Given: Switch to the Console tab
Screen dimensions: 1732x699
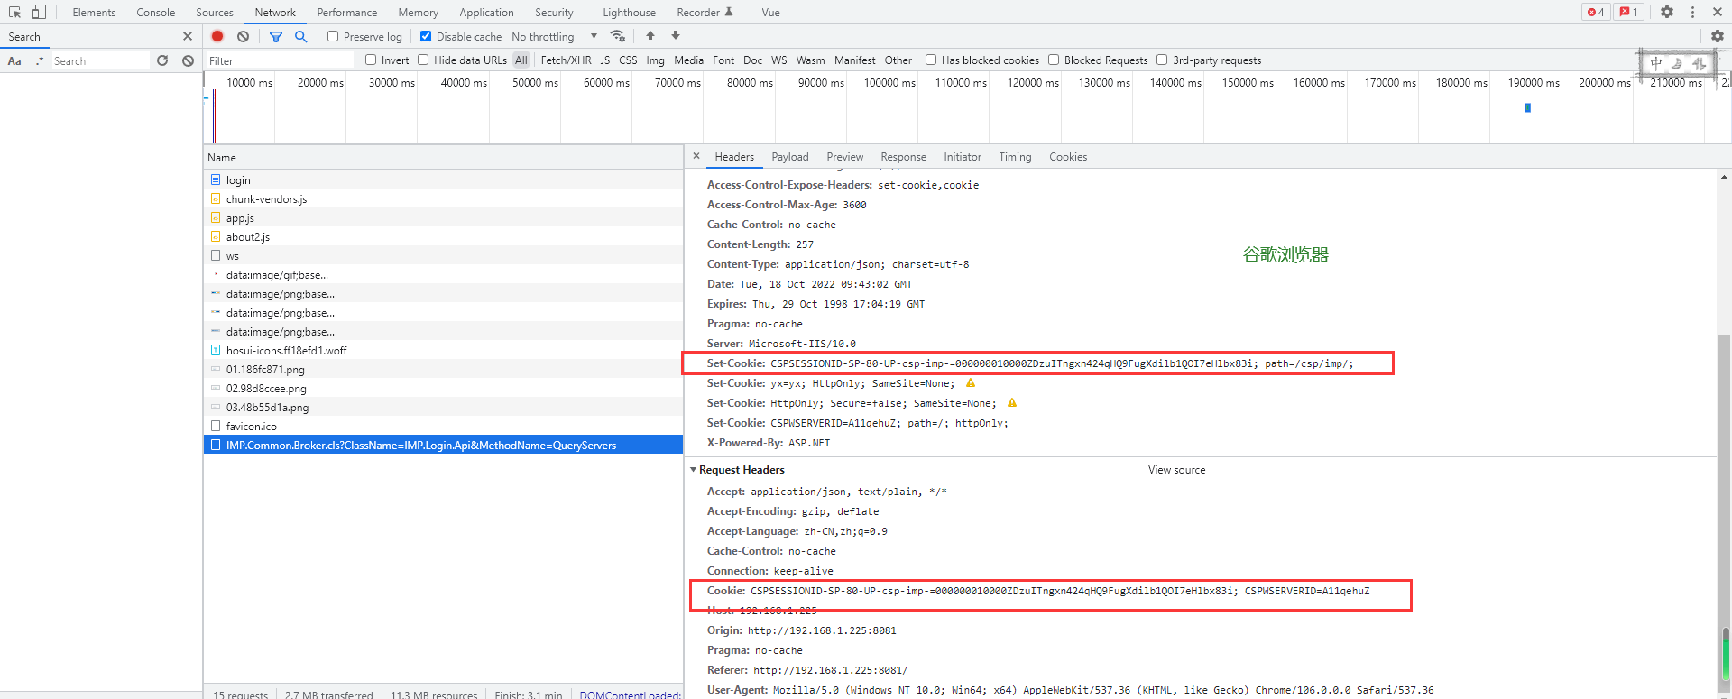Looking at the screenshot, I should [155, 12].
